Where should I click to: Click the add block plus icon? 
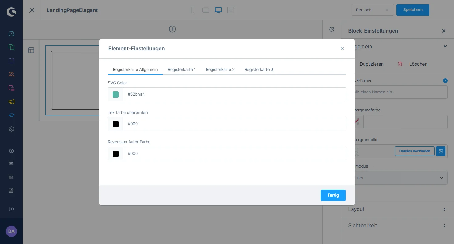point(172,29)
